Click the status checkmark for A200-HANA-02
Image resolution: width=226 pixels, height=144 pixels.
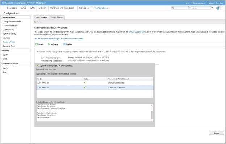click(85, 87)
